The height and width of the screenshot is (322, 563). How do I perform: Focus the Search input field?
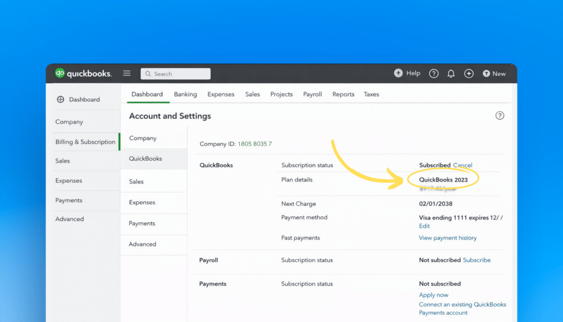pos(175,74)
